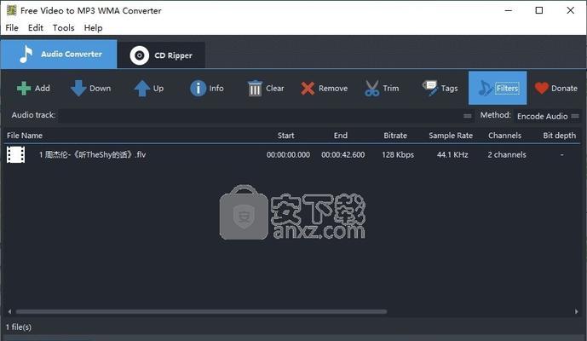
Task: Click the Channels column header
Action: tap(504, 136)
